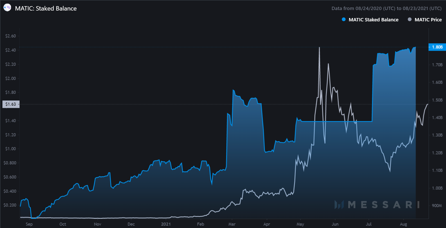446x228 pixels.
Task: Click the blue MATIC Staked Balance legend dot
Action: pos(344,19)
